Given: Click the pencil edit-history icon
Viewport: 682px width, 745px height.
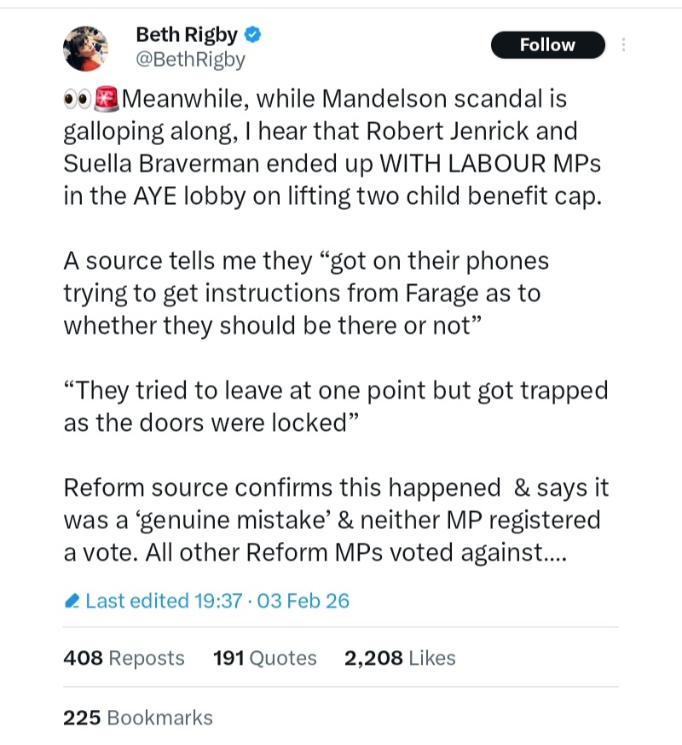Looking at the screenshot, I should (72, 601).
